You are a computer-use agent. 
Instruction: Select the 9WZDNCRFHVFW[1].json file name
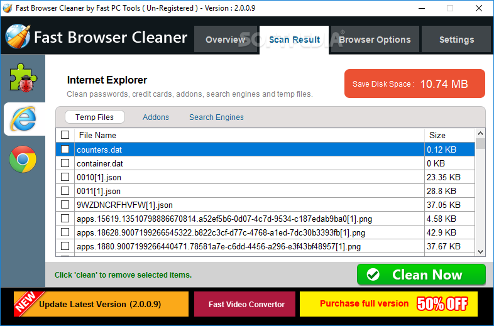point(125,205)
